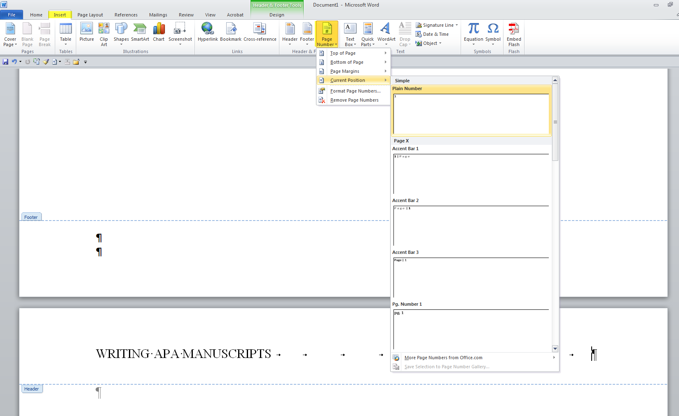Open the Symbol picker
This screenshot has width=679, height=416.
[x=493, y=35]
